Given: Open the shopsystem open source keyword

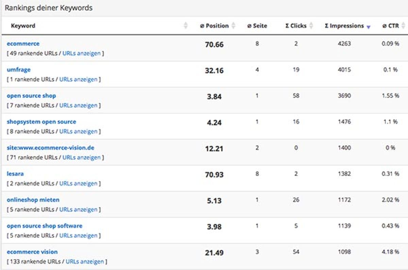Looking at the screenshot, I should (x=41, y=122).
